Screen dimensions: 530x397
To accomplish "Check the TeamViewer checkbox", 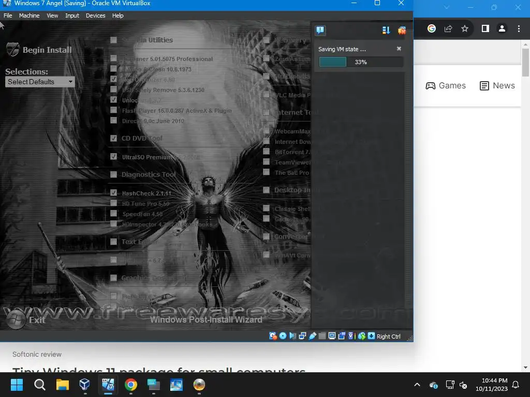I will coord(267,162).
